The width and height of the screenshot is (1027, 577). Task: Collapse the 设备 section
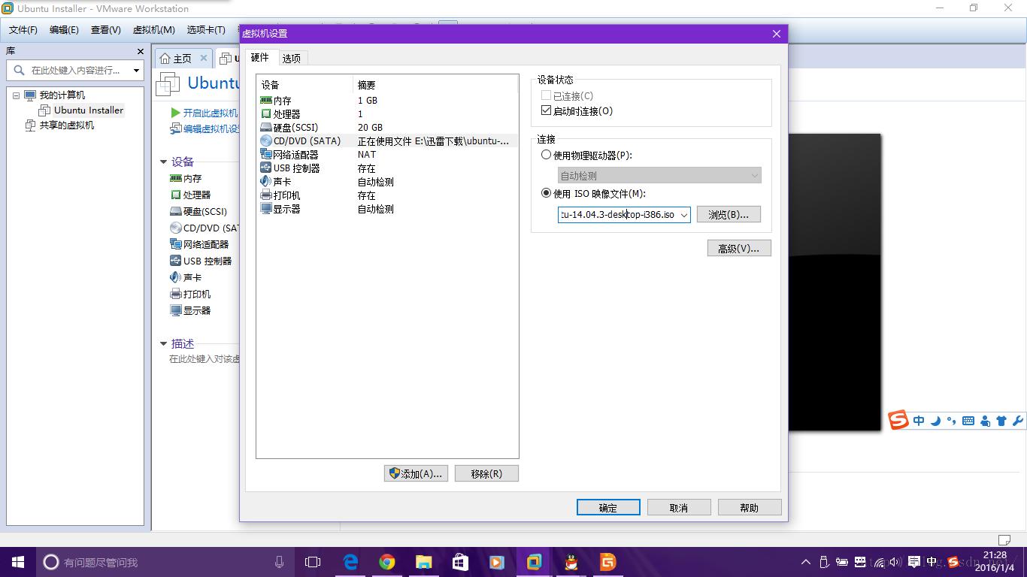pyautogui.click(x=163, y=162)
